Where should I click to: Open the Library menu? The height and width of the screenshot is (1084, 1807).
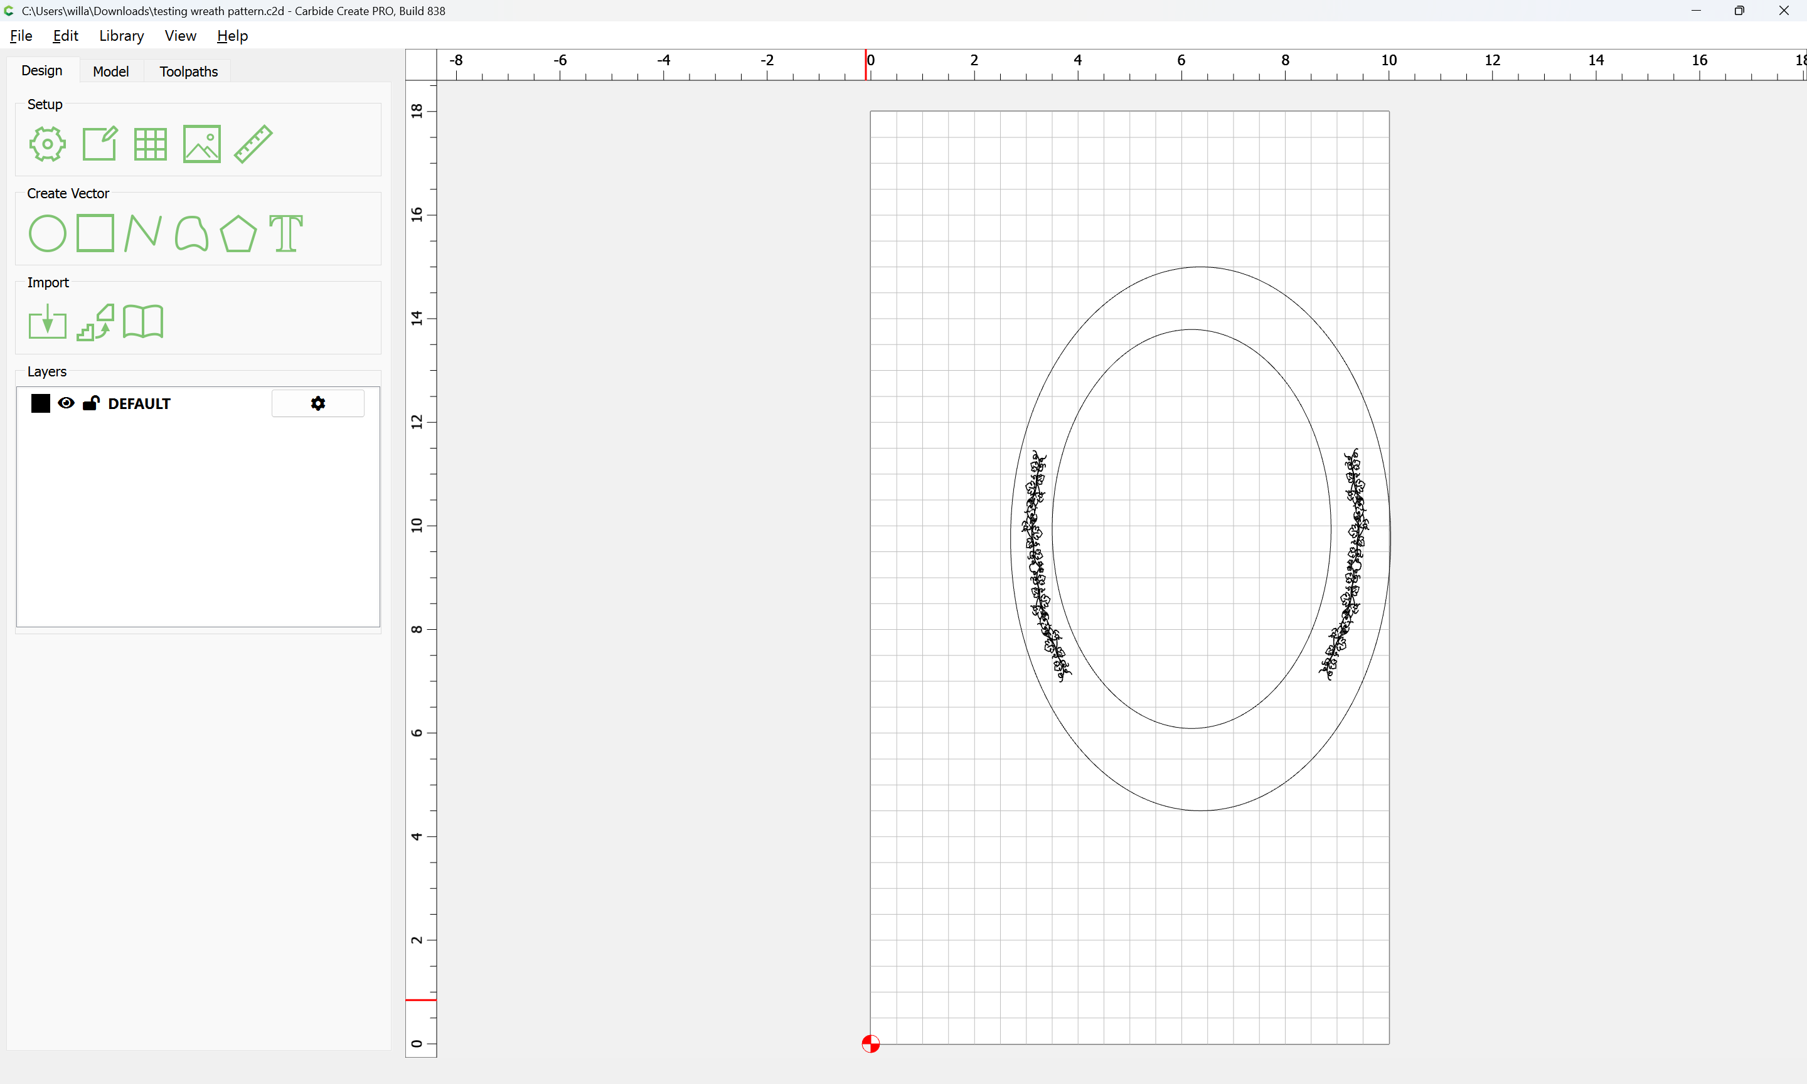[121, 36]
